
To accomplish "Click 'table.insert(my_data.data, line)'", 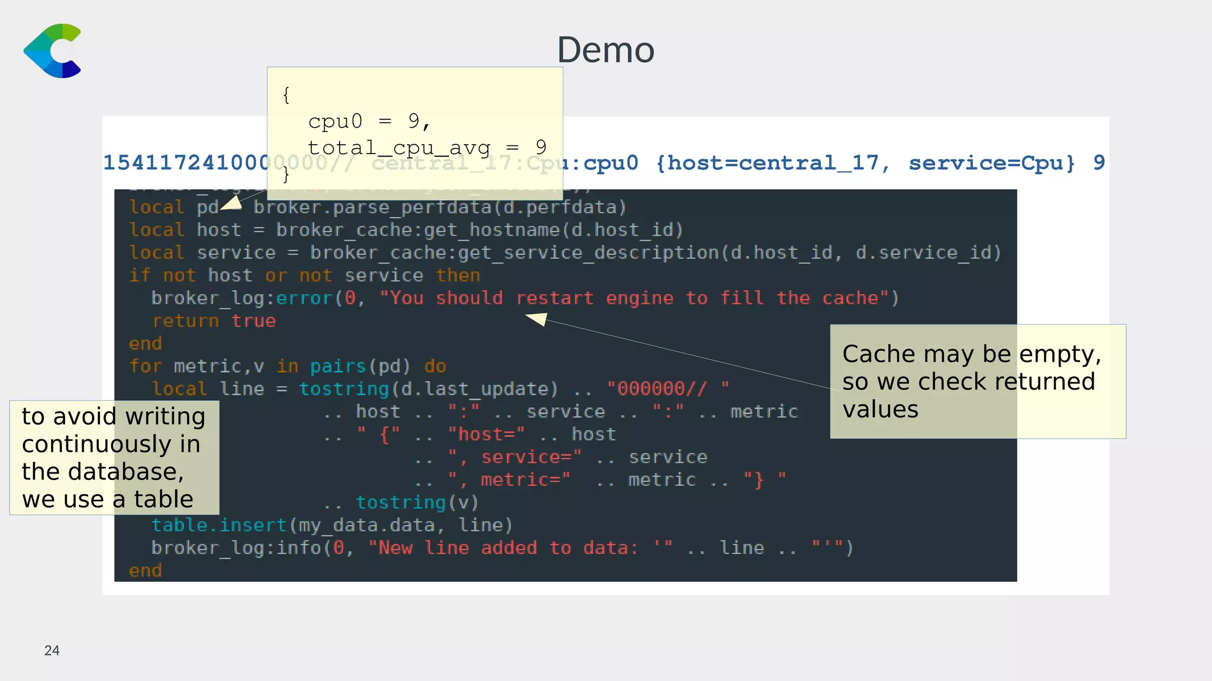I will tap(332, 525).
